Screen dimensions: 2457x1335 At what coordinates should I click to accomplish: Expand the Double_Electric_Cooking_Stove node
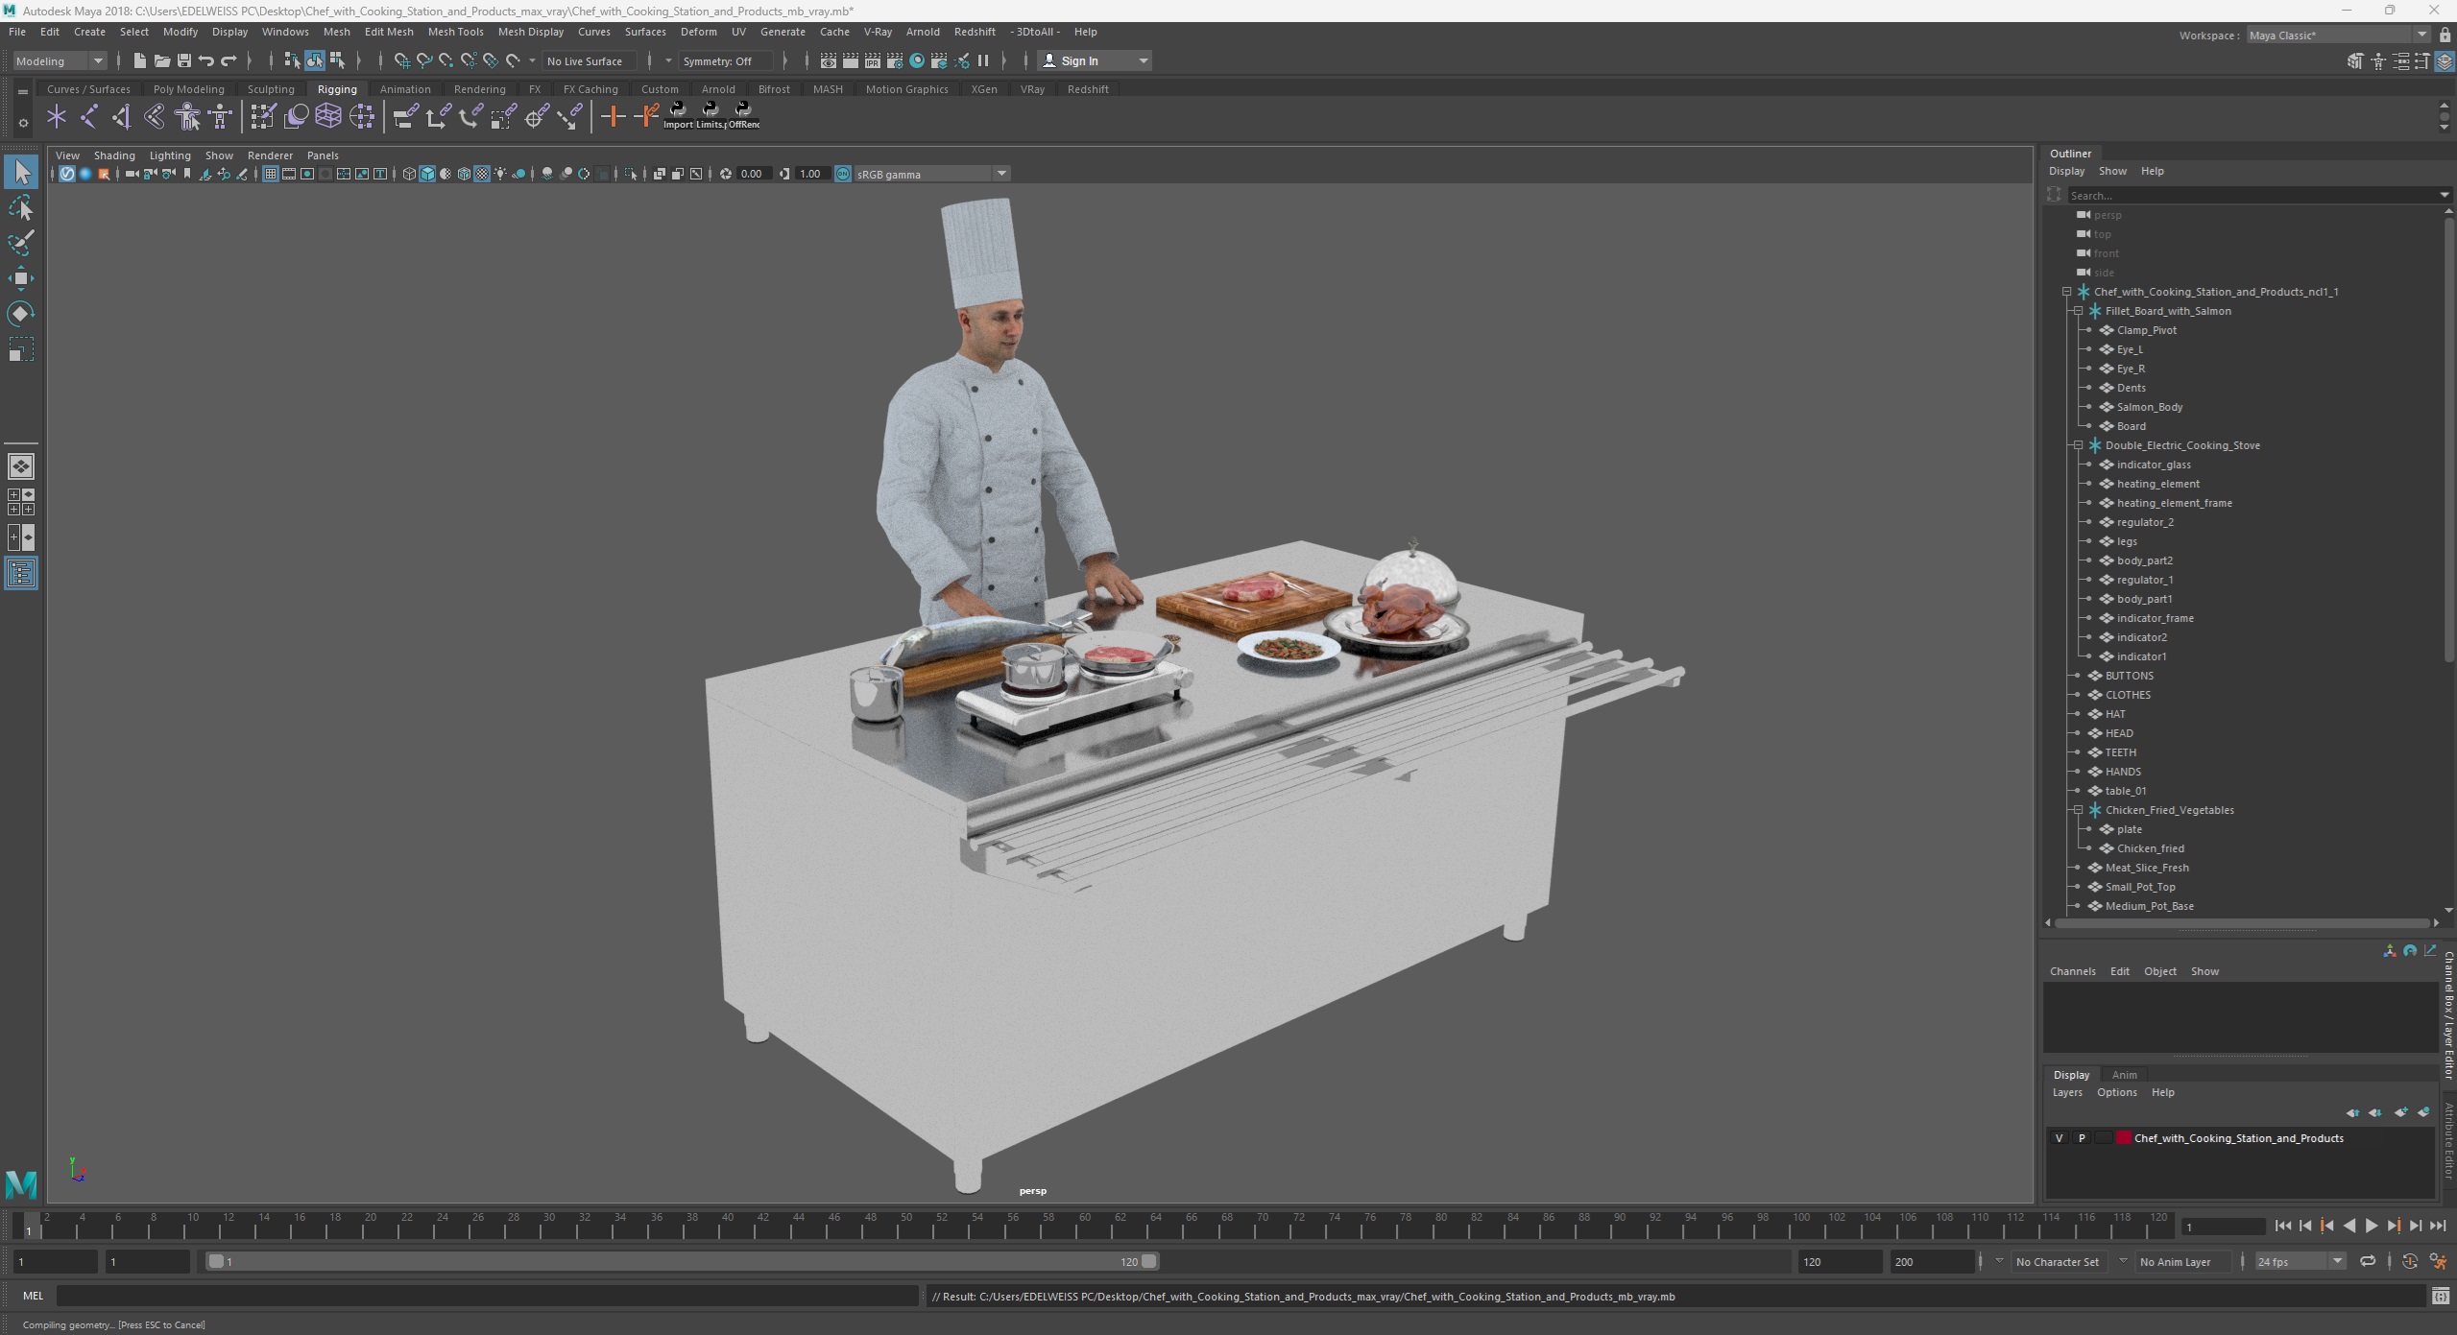click(2077, 445)
